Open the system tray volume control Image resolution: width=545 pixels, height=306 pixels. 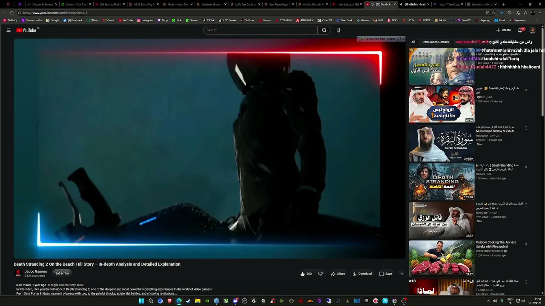523,301
